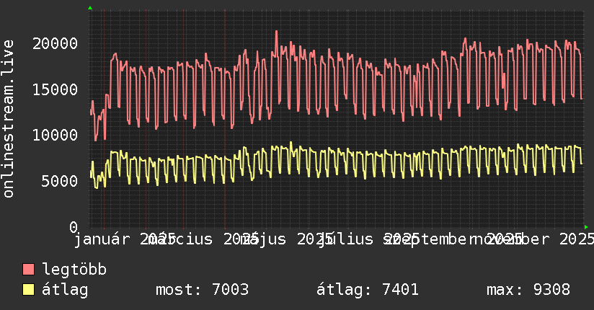Image resolution: width=594 pixels, height=310 pixels.
Task: Click the pink legtöbb legend swatch
Action: [28, 269]
